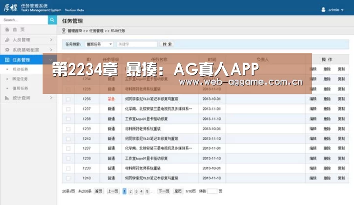
Task: Open the 机动任务 submenu item
Action: tap(20, 69)
